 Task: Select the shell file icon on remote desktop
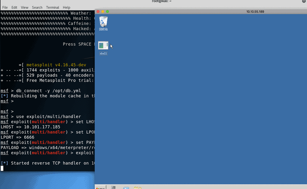click(103, 48)
